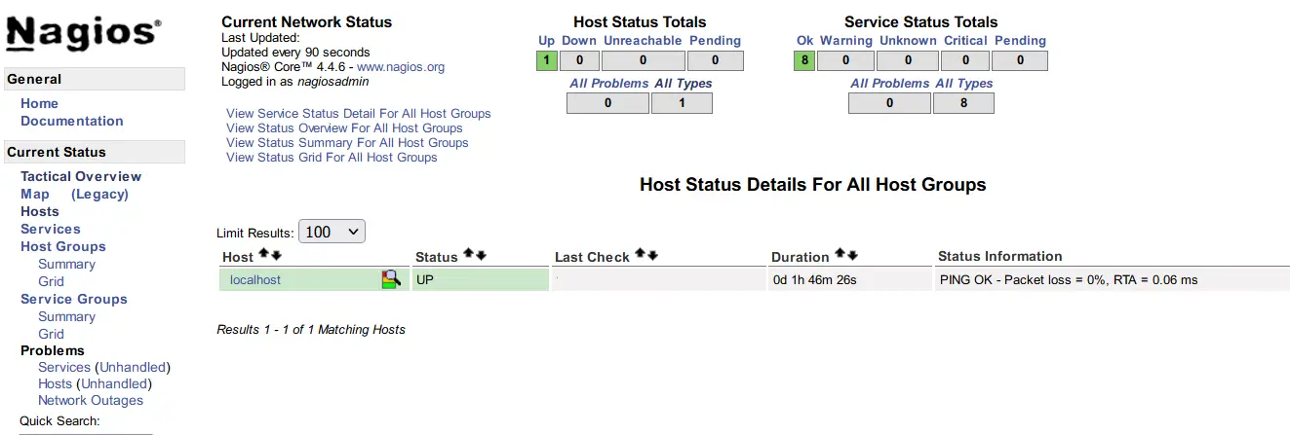1290x435 pixels.
Task: Open Services problems link
Action: [64, 367]
